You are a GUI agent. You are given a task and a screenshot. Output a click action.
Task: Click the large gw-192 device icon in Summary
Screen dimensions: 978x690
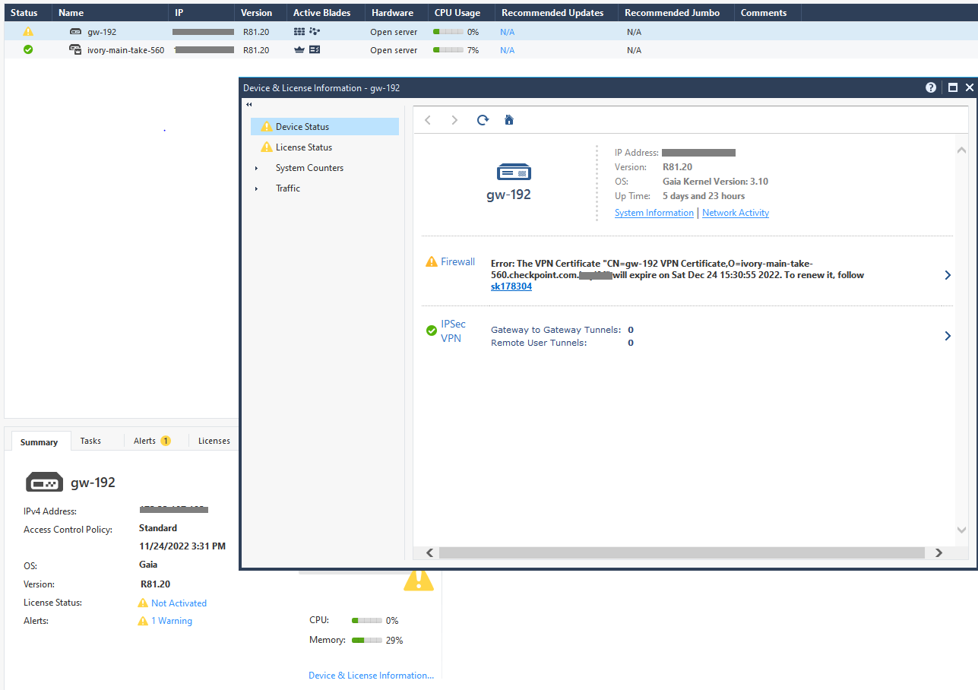click(45, 483)
